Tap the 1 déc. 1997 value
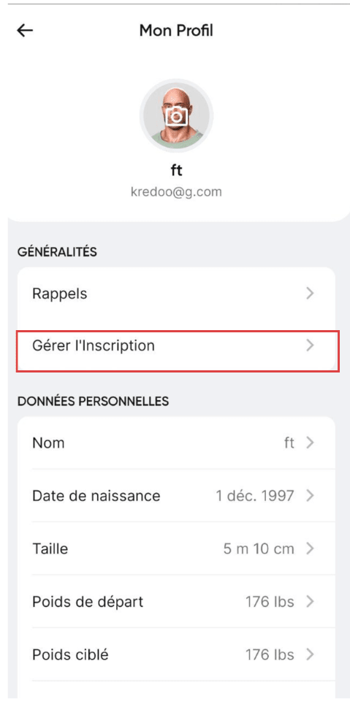Screen dimensions: 350x707 coord(255,496)
